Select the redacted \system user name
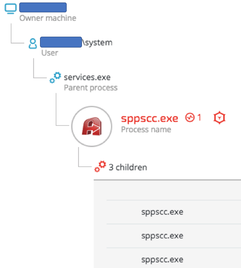Viewport: 241px width, 268px height. pos(76,42)
